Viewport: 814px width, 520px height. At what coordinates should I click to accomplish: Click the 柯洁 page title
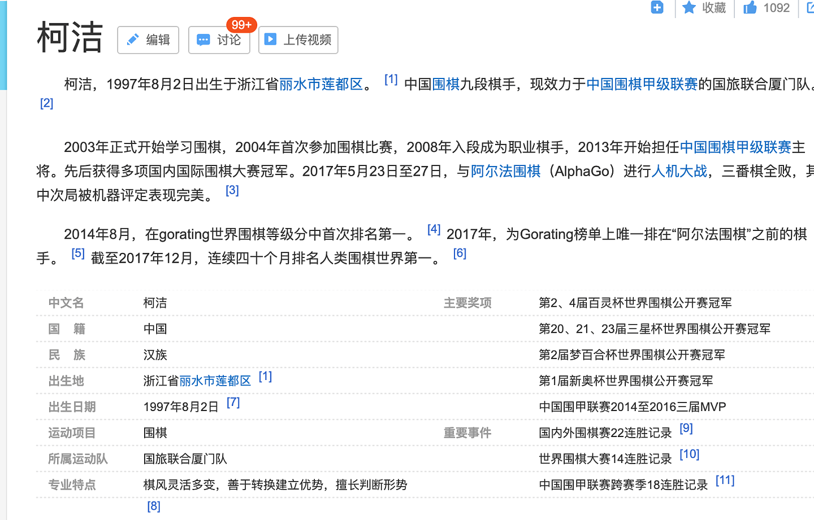pyautogui.click(x=70, y=38)
